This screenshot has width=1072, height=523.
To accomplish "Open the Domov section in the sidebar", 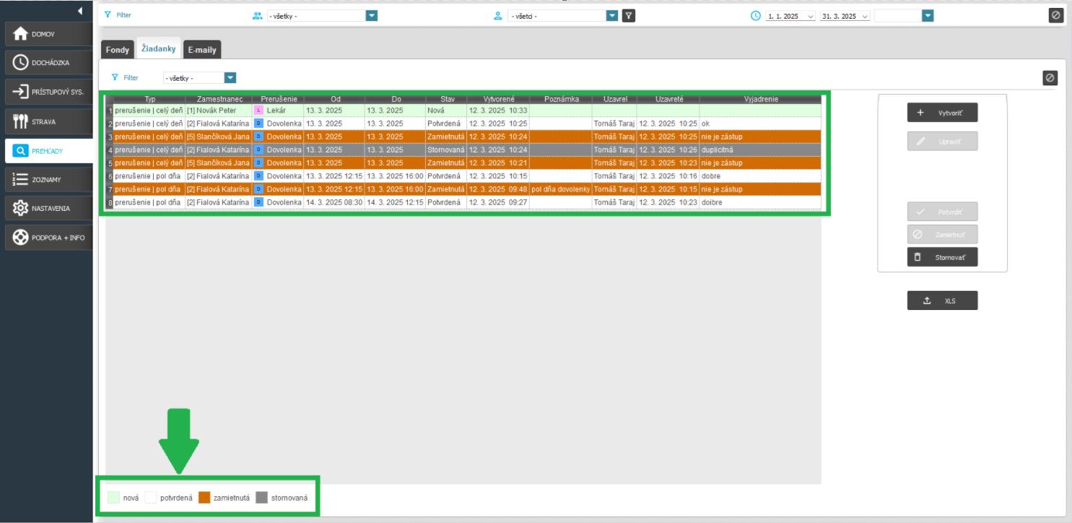I will click(x=47, y=34).
